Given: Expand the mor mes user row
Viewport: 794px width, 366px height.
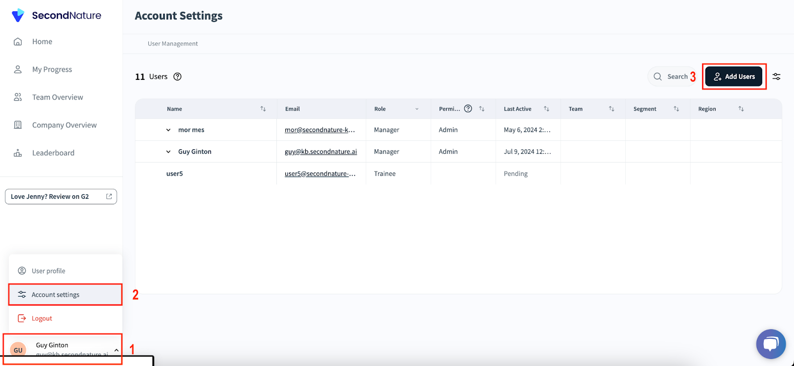Looking at the screenshot, I should [x=168, y=130].
